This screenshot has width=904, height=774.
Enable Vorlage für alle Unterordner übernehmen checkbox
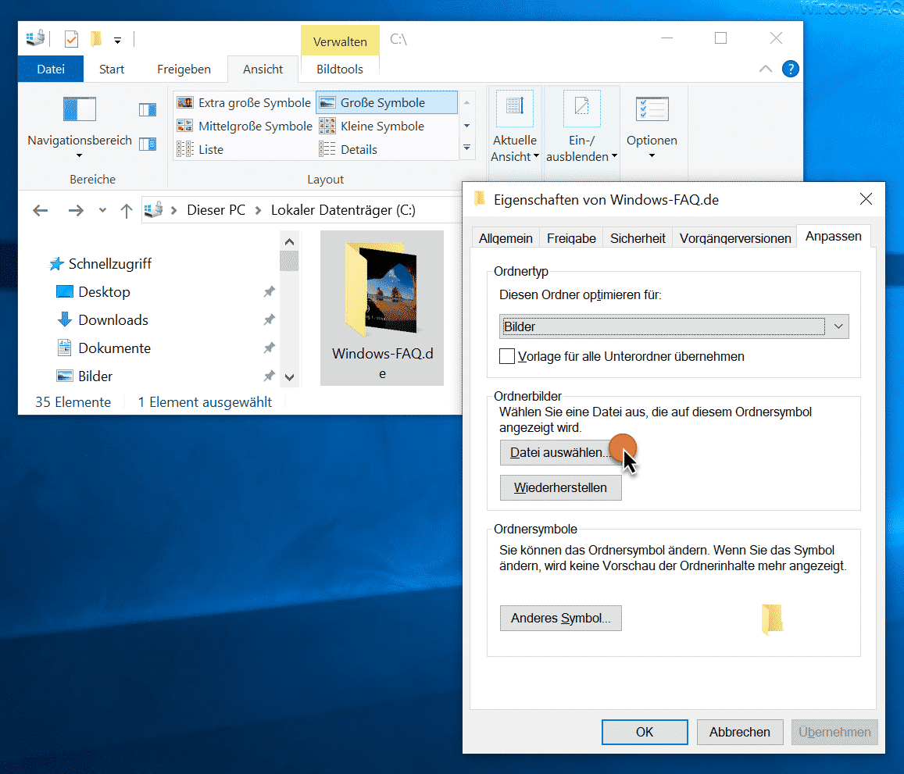507,356
